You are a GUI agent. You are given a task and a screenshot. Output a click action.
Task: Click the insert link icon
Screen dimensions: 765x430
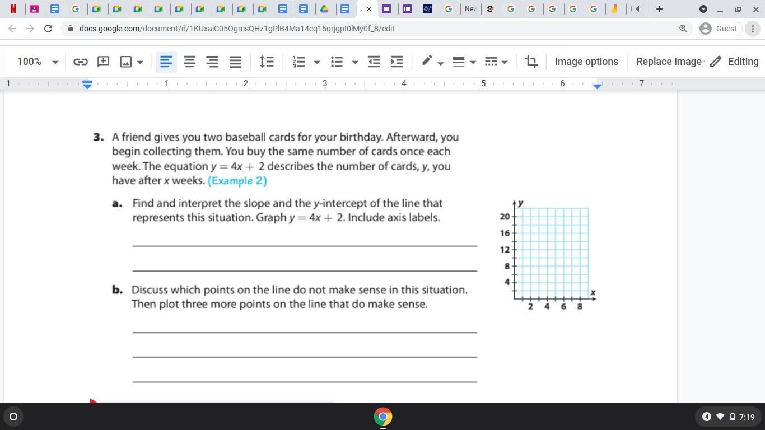[x=81, y=62]
